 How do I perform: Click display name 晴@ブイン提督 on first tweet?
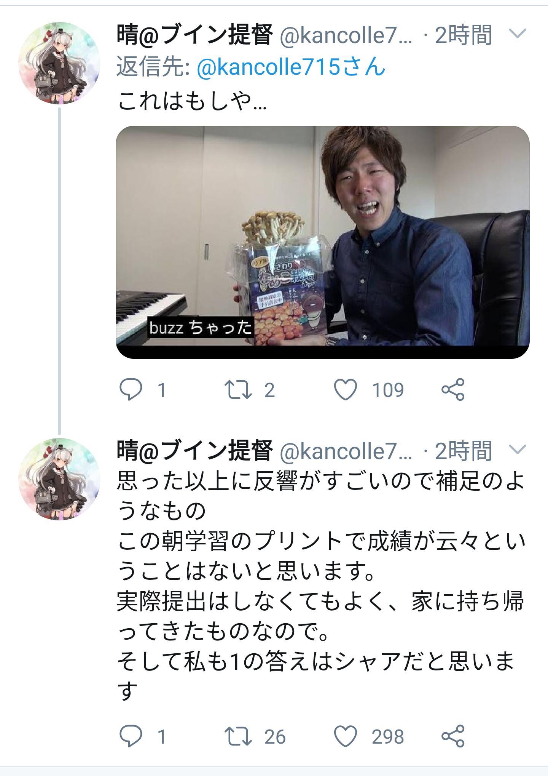pyautogui.click(x=195, y=35)
